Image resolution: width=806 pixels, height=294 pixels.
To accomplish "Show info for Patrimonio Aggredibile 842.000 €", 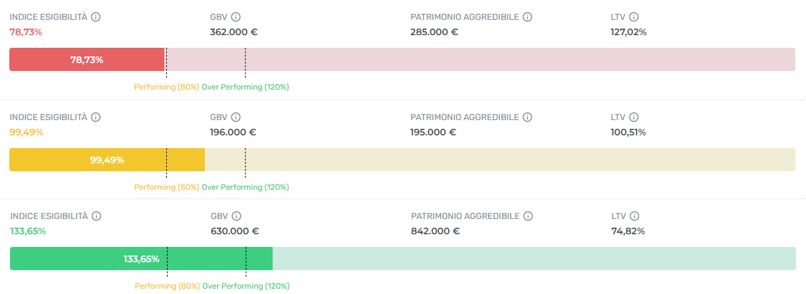I will pos(527,216).
